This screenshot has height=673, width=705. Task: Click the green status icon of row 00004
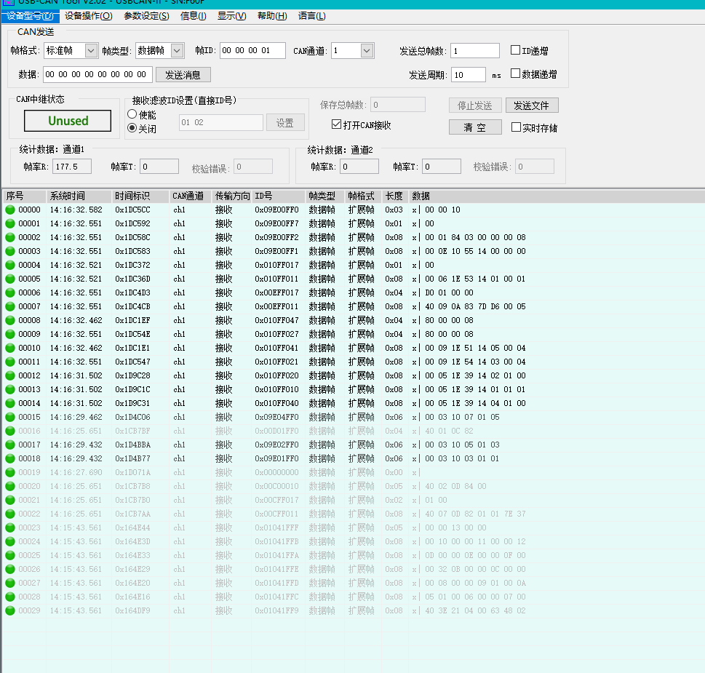coord(10,266)
